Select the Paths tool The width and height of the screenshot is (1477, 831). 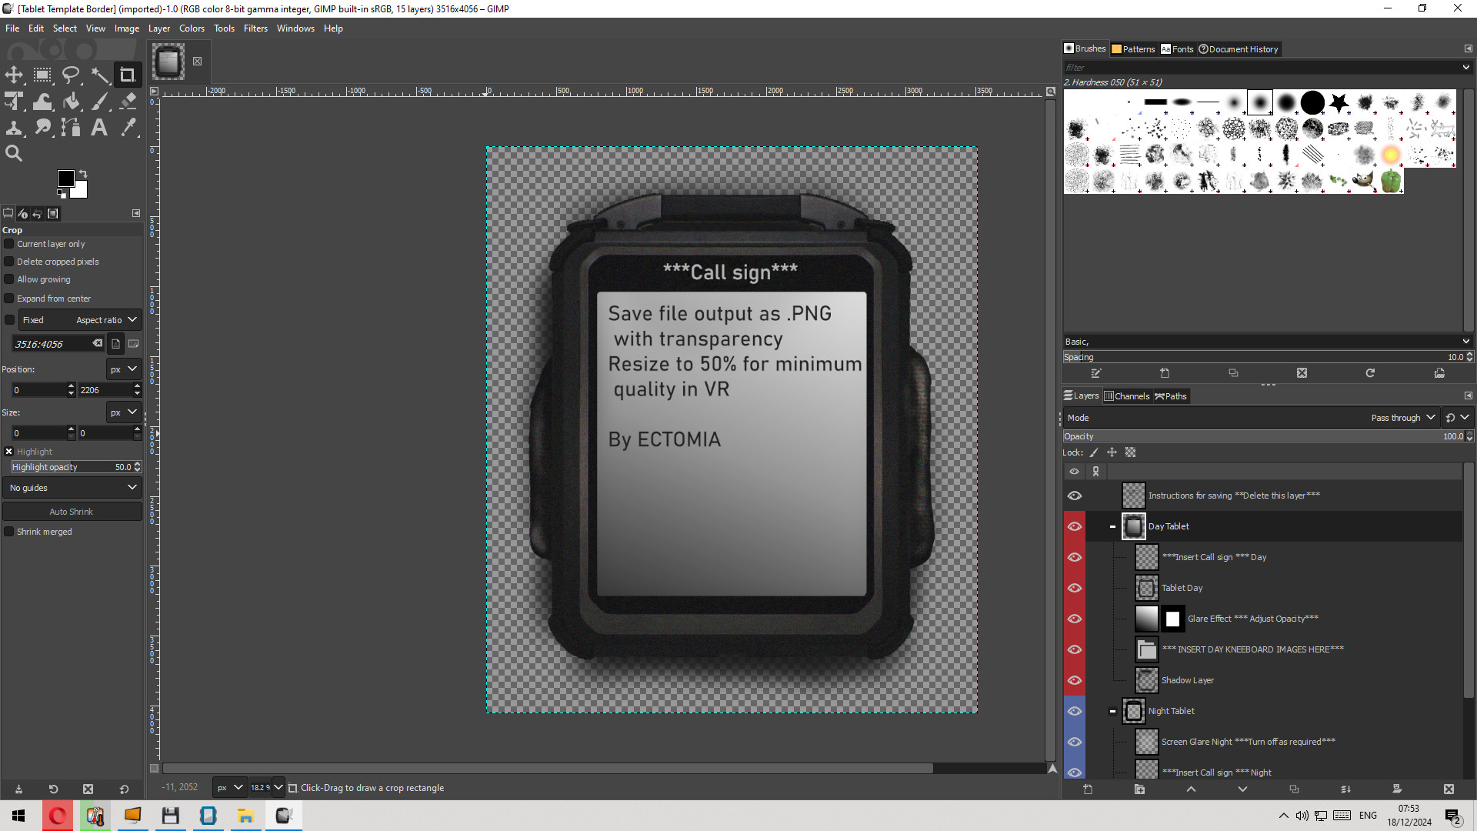pos(71,128)
